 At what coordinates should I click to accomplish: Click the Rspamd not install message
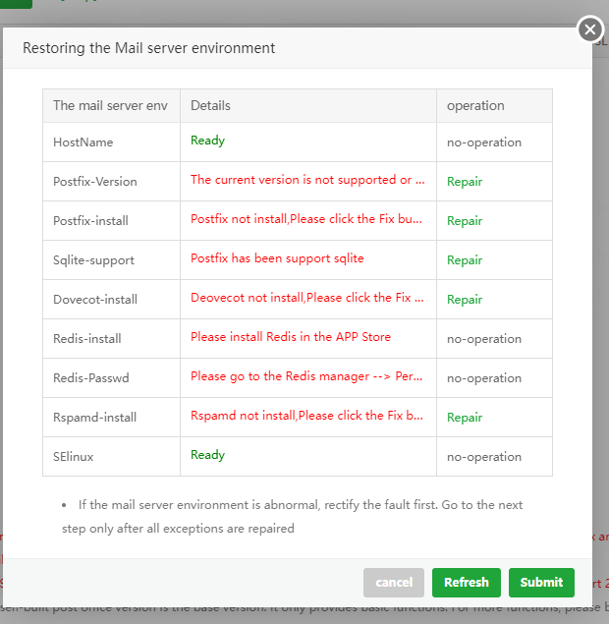(x=307, y=416)
